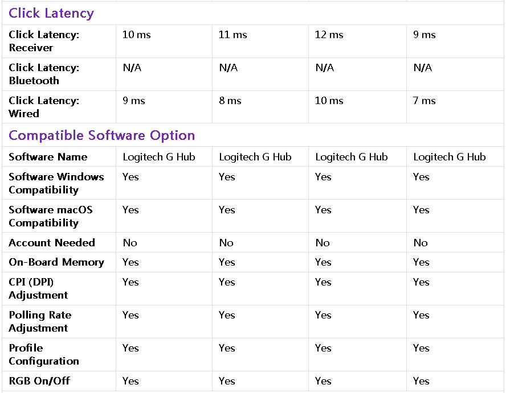The height and width of the screenshot is (393, 506).
Task: Select the Polling Rate Adjustment label
Action: coord(40,321)
